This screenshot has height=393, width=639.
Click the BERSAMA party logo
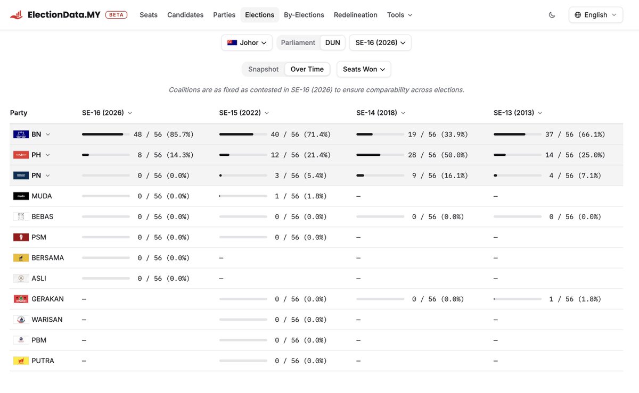pyautogui.click(x=21, y=258)
